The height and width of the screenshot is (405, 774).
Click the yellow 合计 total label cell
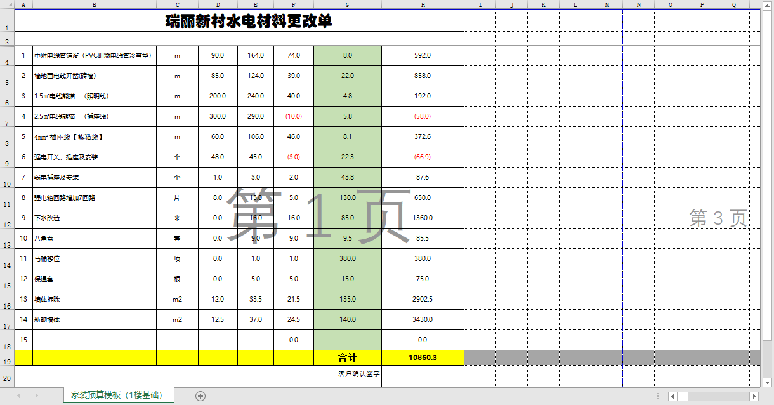pyautogui.click(x=347, y=357)
